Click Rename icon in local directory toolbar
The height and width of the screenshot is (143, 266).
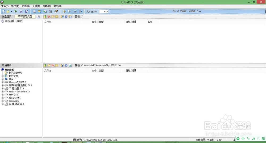[57, 65]
